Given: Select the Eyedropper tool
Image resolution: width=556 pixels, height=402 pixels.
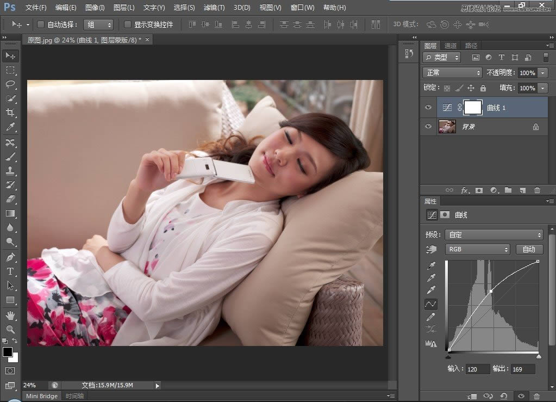Looking at the screenshot, I should (10, 127).
